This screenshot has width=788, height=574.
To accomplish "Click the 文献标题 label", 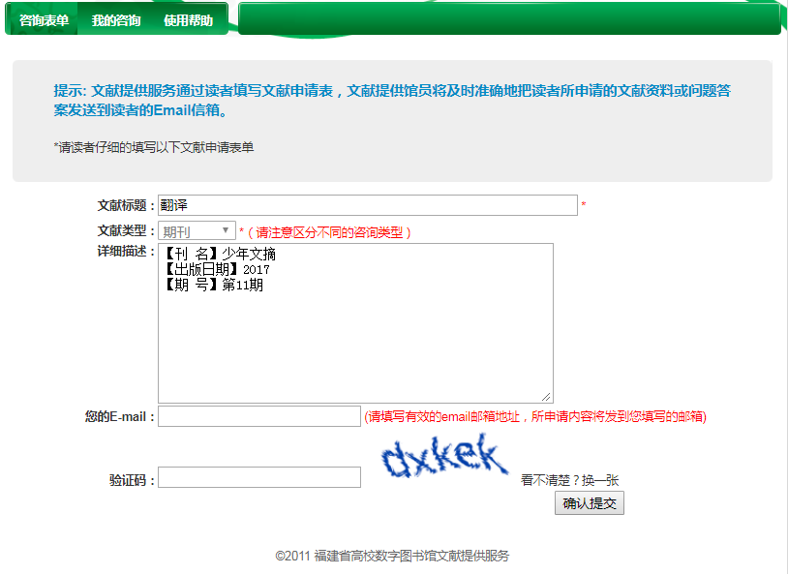I will point(125,206).
